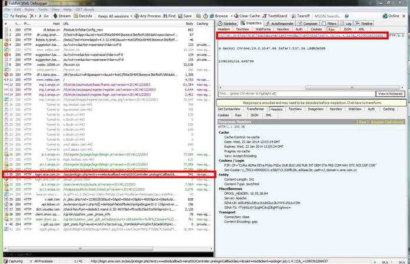This screenshot has width=410, height=264.
Task: Click the Tearoff button
Action: [301, 16]
